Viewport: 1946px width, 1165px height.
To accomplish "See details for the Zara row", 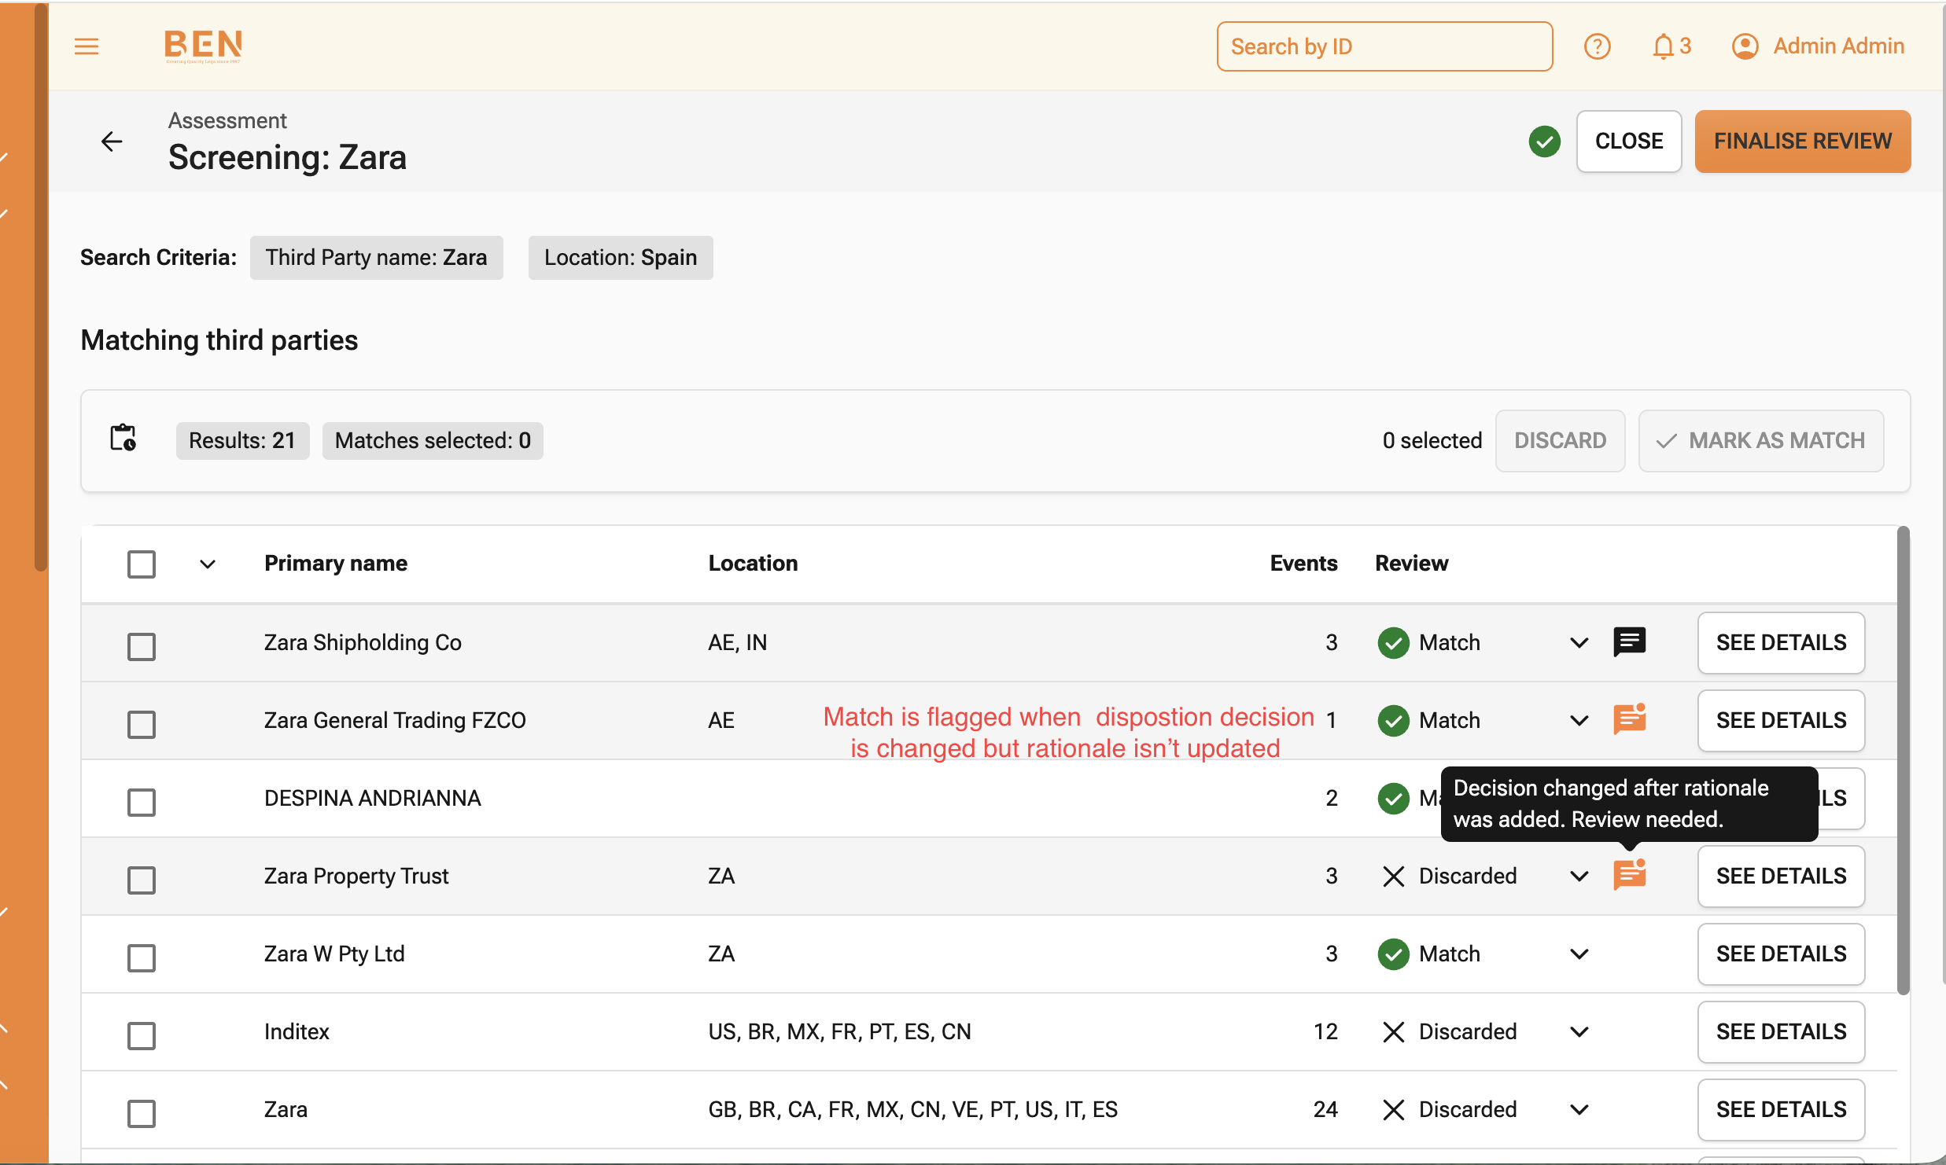I will click(1781, 1110).
